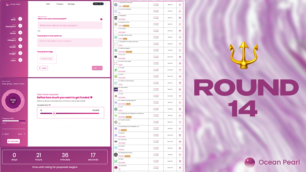Click the 'upload your logo' button

(47, 59)
